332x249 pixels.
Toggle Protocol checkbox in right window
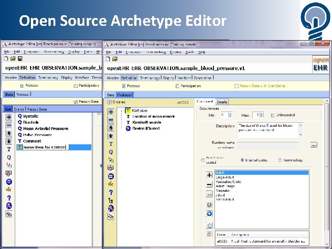124,86
